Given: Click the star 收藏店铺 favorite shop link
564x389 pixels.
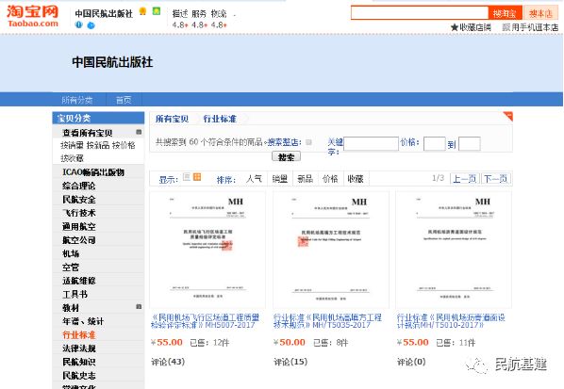Looking at the screenshot, I should point(471,27).
